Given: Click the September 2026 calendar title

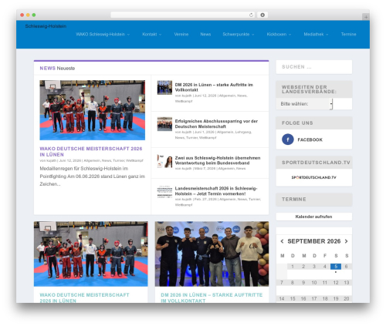Looking at the screenshot, I should (x=314, y=241).
